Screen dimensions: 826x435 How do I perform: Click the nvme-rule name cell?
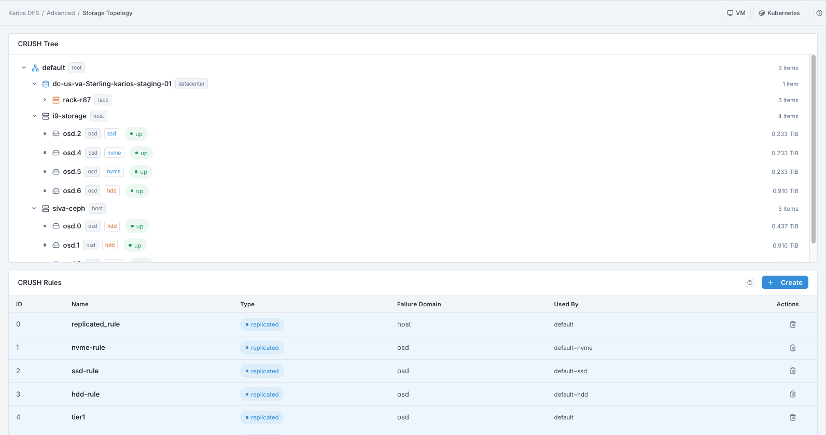click(88, 348)
